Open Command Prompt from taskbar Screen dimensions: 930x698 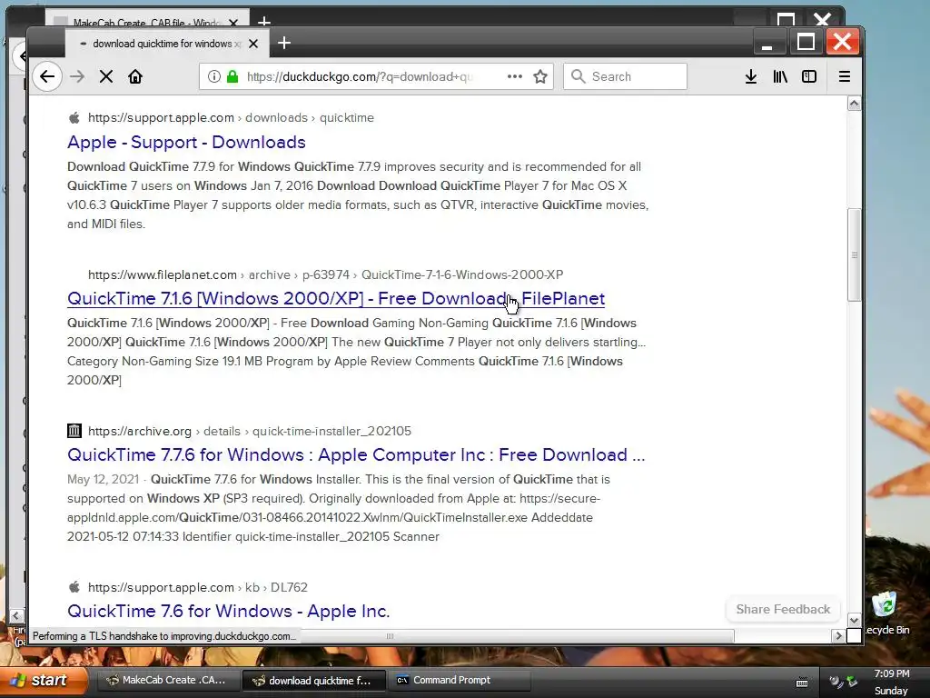tap(458, 680)
